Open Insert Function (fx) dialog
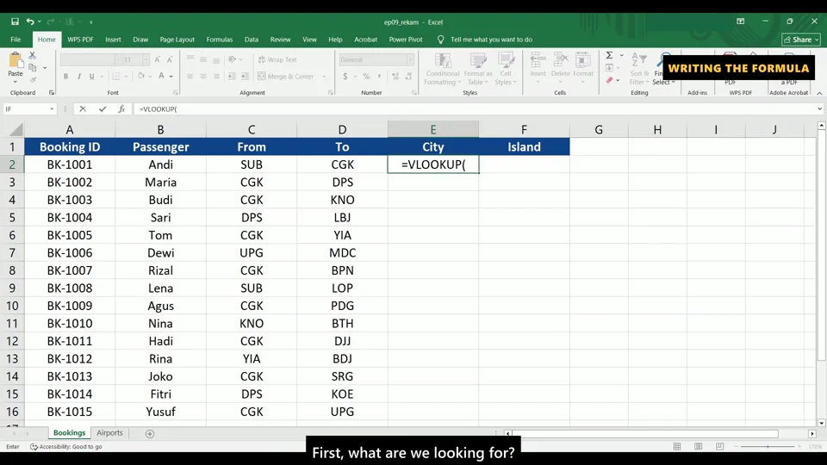827x465 pixels. coord(121,108)
